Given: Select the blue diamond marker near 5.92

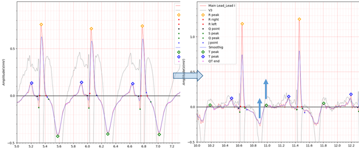Looking at the screenshot, I should point(81,82).
